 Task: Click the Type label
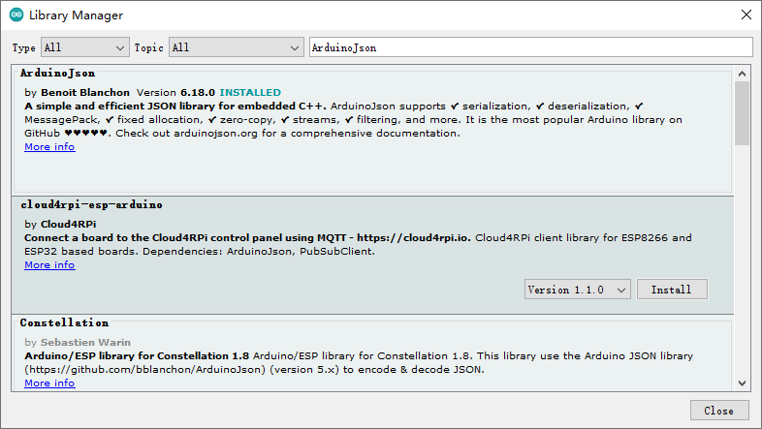(24, 47)
